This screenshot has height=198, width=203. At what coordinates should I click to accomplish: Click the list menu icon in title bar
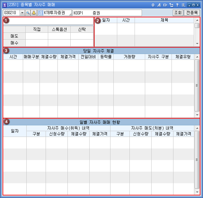pos(183,5)
